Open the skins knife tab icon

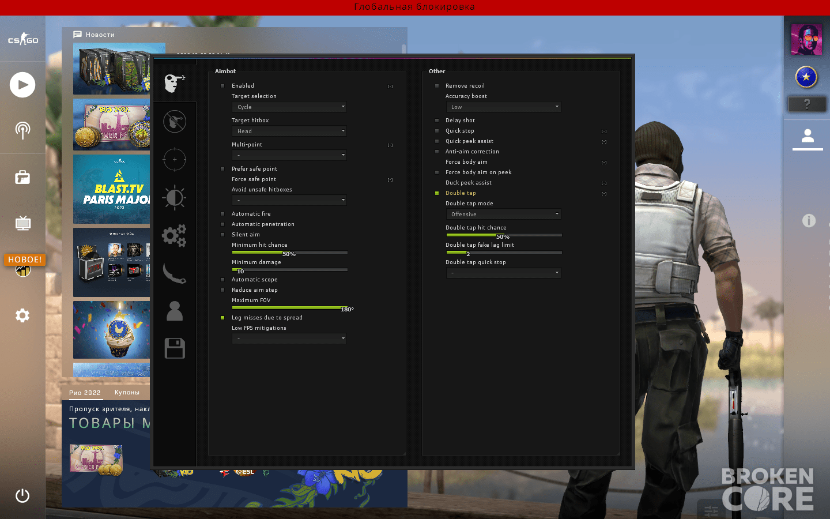tap(175, 273)
